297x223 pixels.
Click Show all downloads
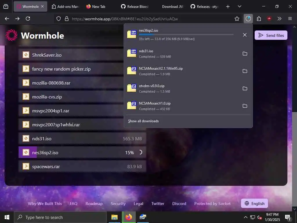143,121
